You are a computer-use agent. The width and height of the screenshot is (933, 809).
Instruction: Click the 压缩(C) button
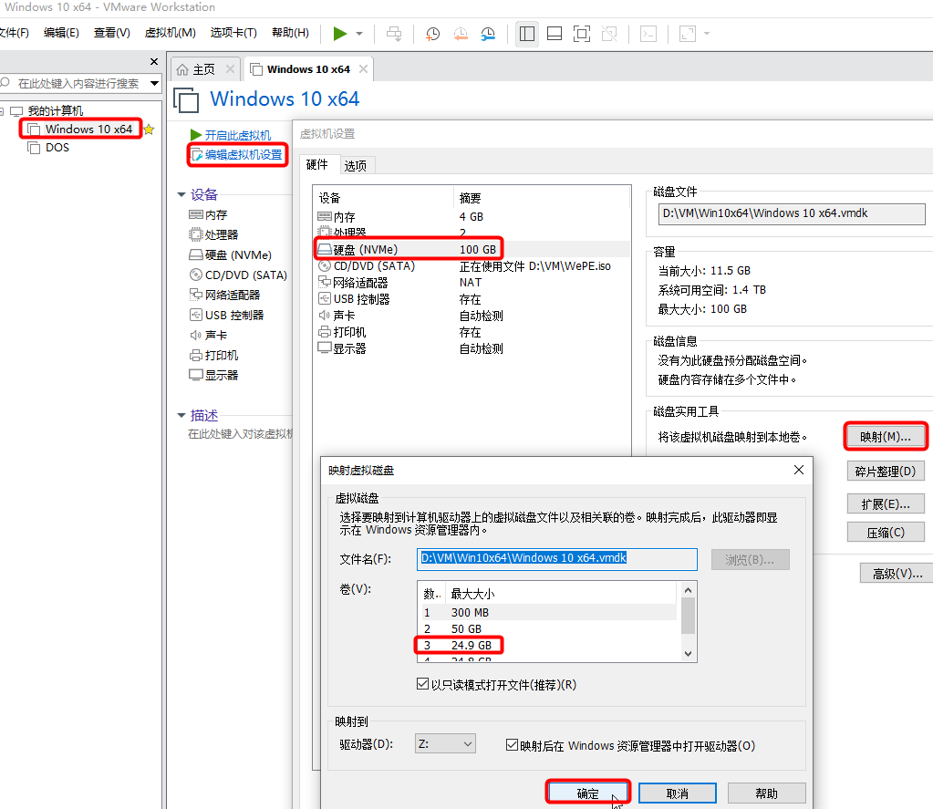click(886, 533)
